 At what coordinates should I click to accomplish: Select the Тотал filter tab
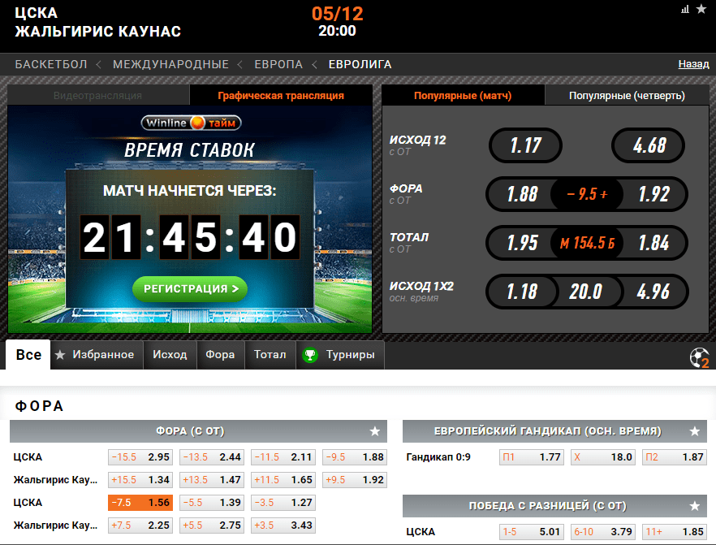(x=270, y=355)
